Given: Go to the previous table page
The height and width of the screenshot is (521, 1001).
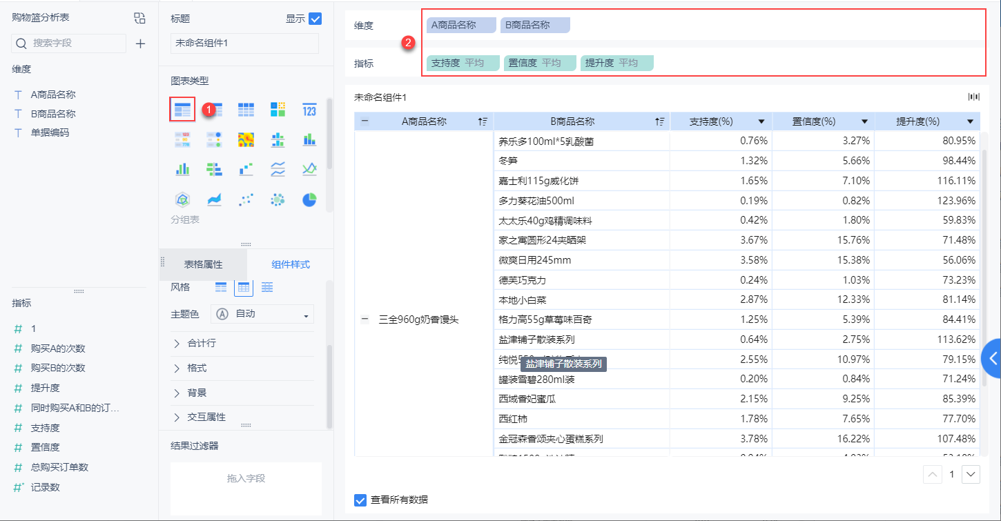Looking at the screenshot, I should 933,474.
